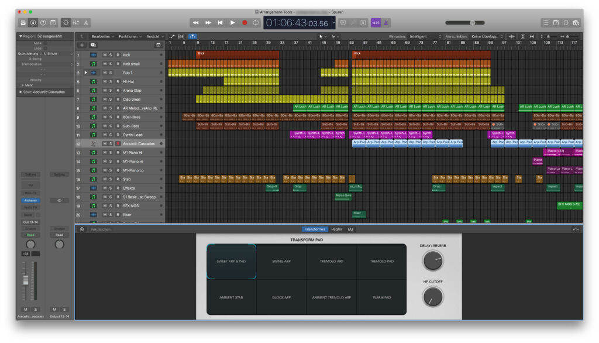Viewport: 599px width, 343px height.
Task: Mute the Kick track
Action: 105,55
